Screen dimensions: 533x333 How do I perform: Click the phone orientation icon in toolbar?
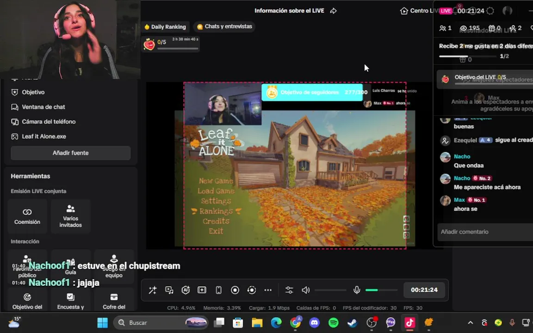(x=218, y=290)
